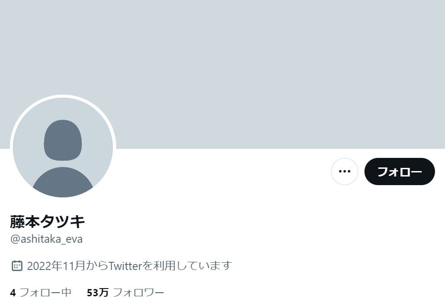Click the white ring border around avatar
The height and width of the screenshot is (304, 445).
63,96
